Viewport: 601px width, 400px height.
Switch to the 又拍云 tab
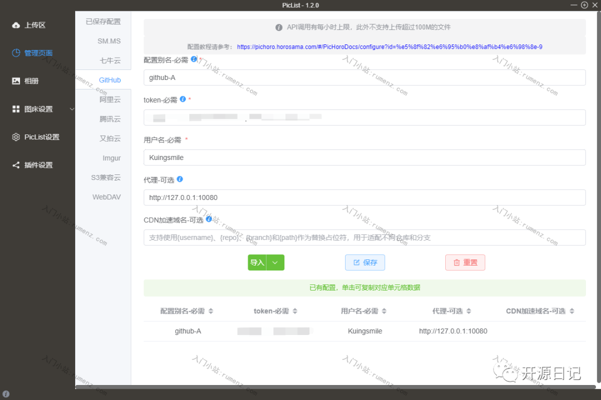coord(110,138)
